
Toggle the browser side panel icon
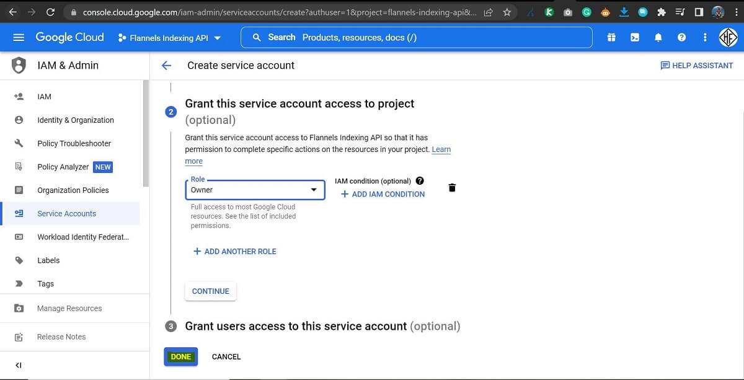[699, 12]
